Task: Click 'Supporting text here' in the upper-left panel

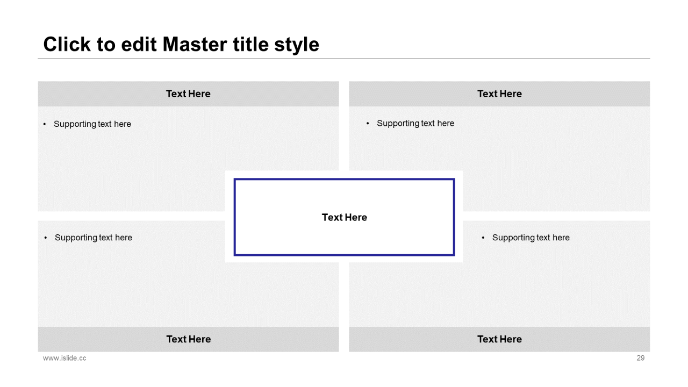Action: point(92,124)
